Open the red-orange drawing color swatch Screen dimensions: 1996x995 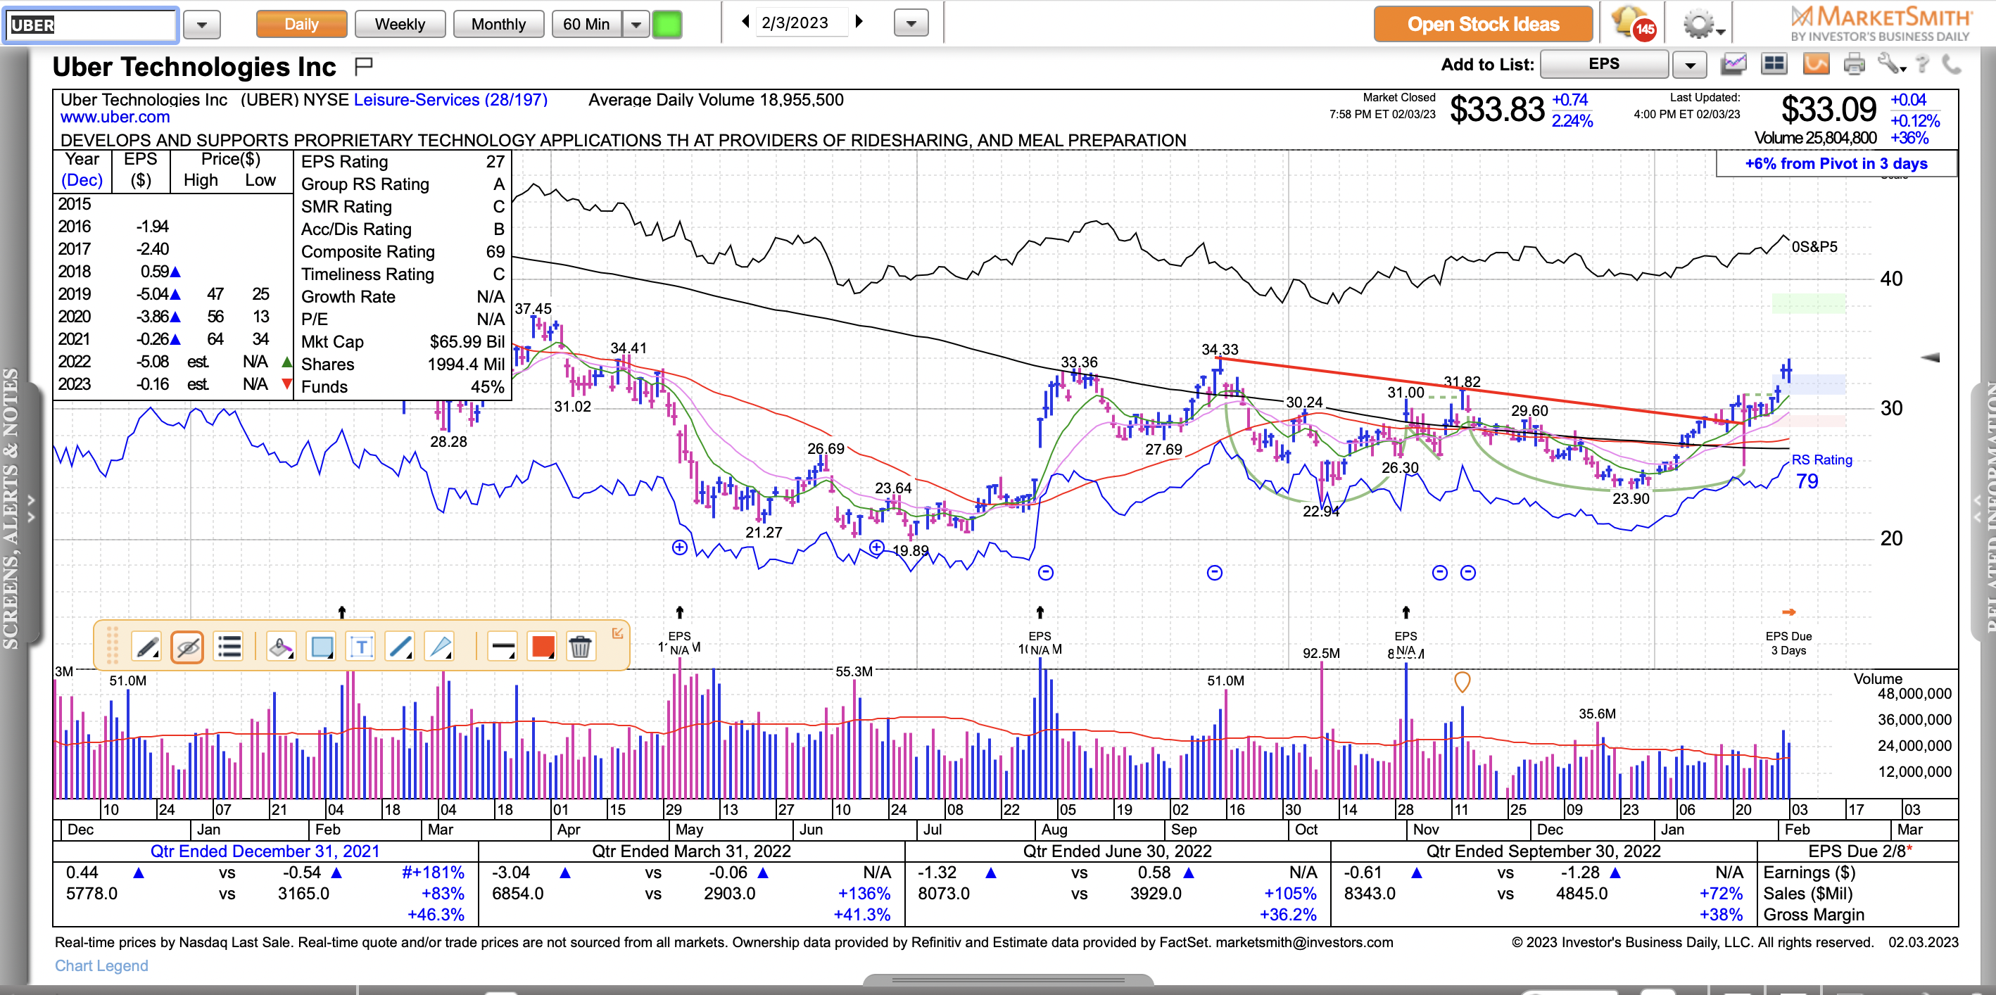(x=542, y=645)
